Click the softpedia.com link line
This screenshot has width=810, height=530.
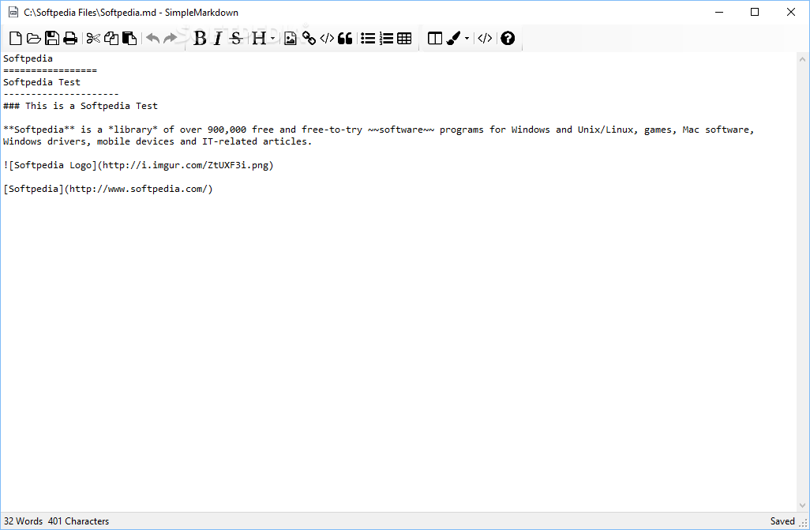[x=108, y=190]
